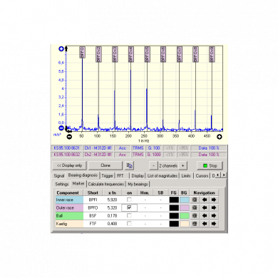Click the Y-axis zoom out minus icon
The width and height of the screenshot is (278, 278).
pyautogui.click(x=61, y=128)
